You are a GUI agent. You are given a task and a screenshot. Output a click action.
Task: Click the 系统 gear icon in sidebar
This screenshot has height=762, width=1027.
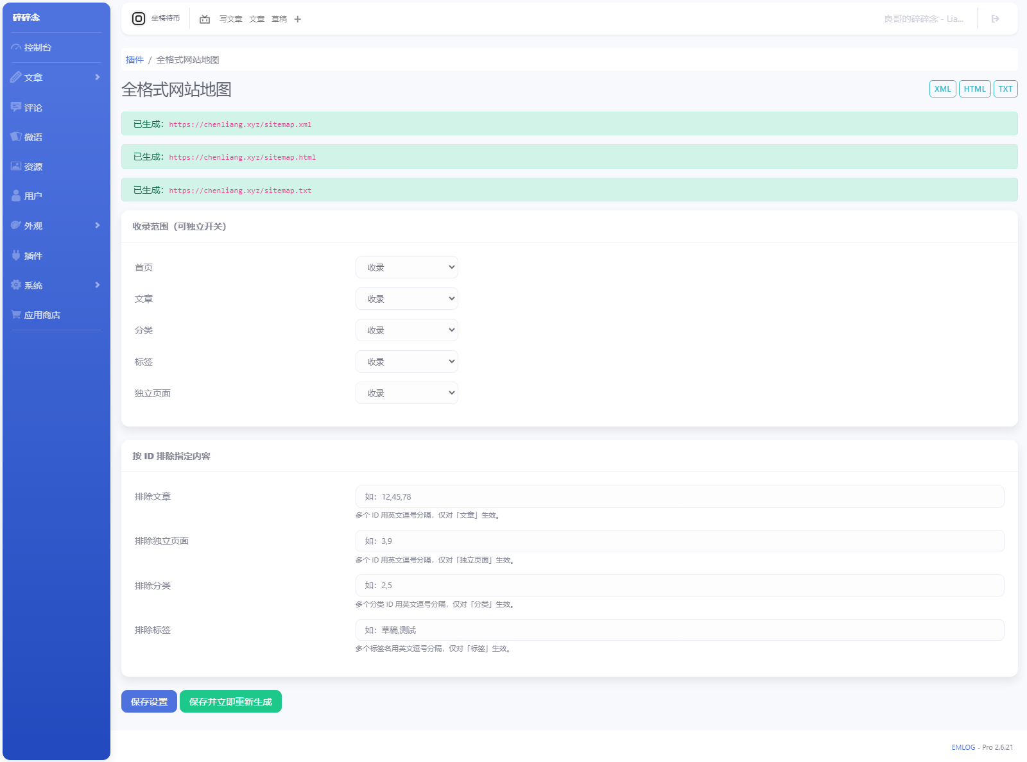point(16,285)
